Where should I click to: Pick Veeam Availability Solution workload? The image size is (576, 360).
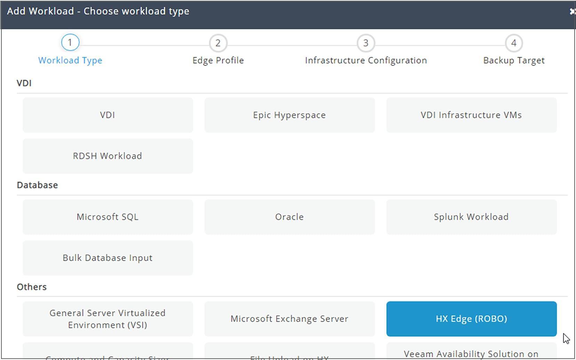[471, 351]
